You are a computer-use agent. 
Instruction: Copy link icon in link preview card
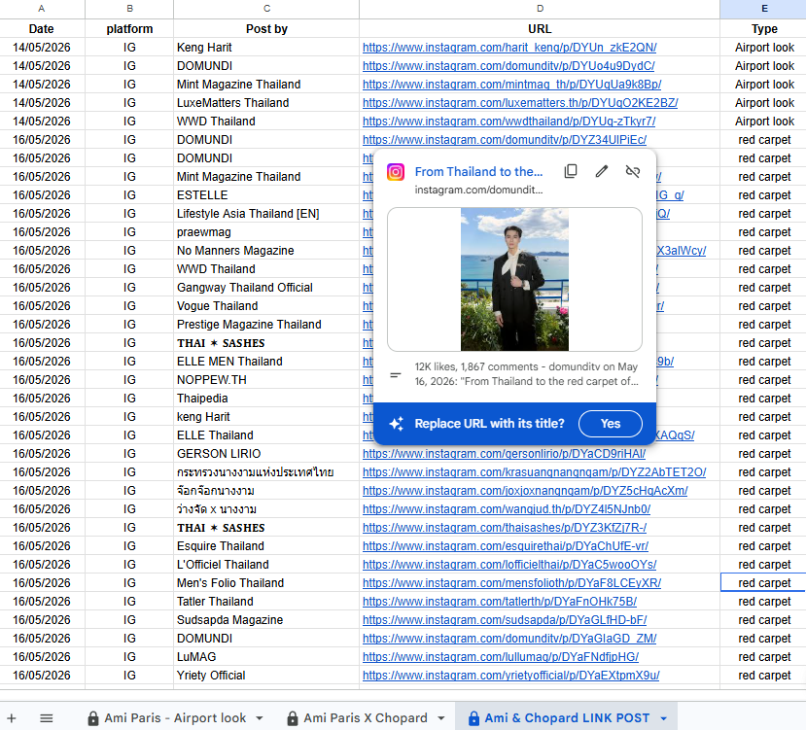click(571, 171)
